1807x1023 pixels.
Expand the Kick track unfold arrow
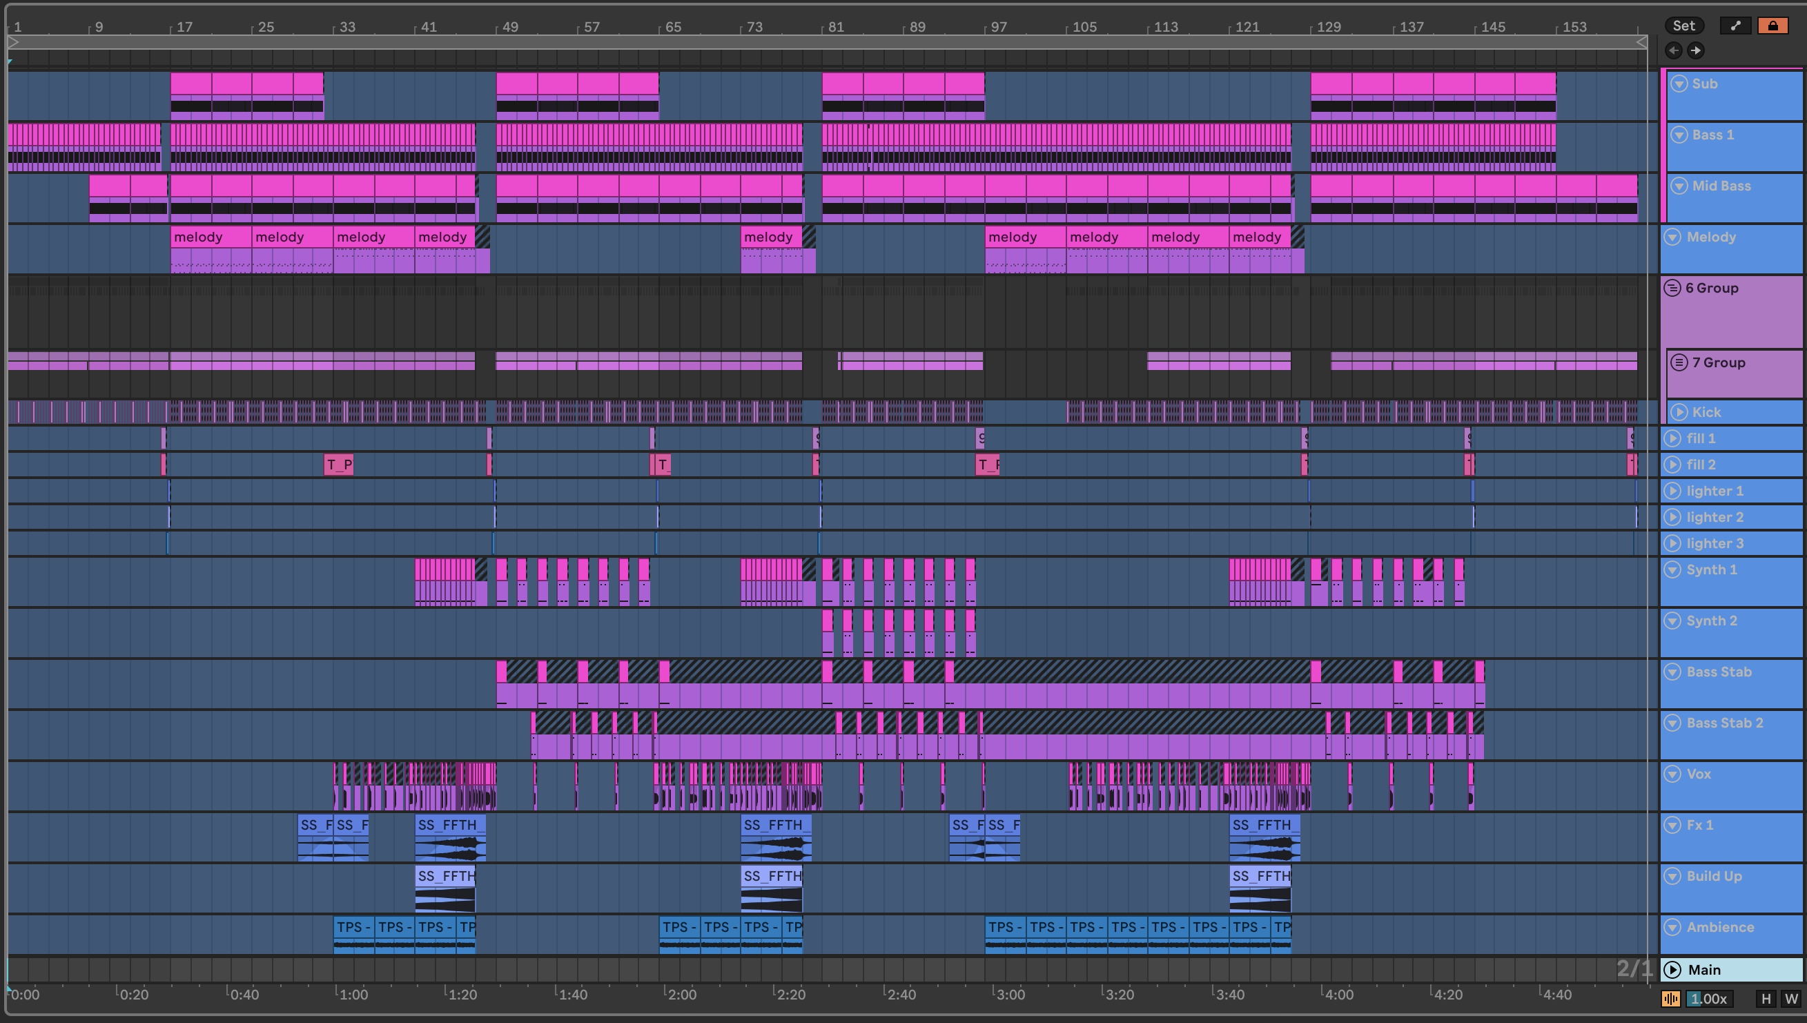coord(1679,412)
